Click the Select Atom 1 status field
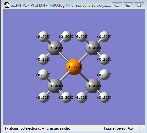The height and width of the screenshot is (133, 147). (127, 128)
